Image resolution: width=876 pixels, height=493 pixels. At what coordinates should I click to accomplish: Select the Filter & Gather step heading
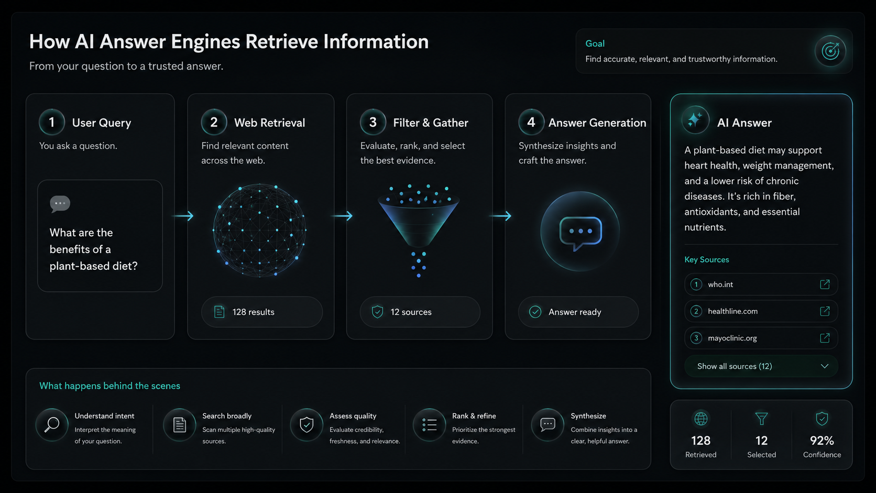[x=431, y=123]
